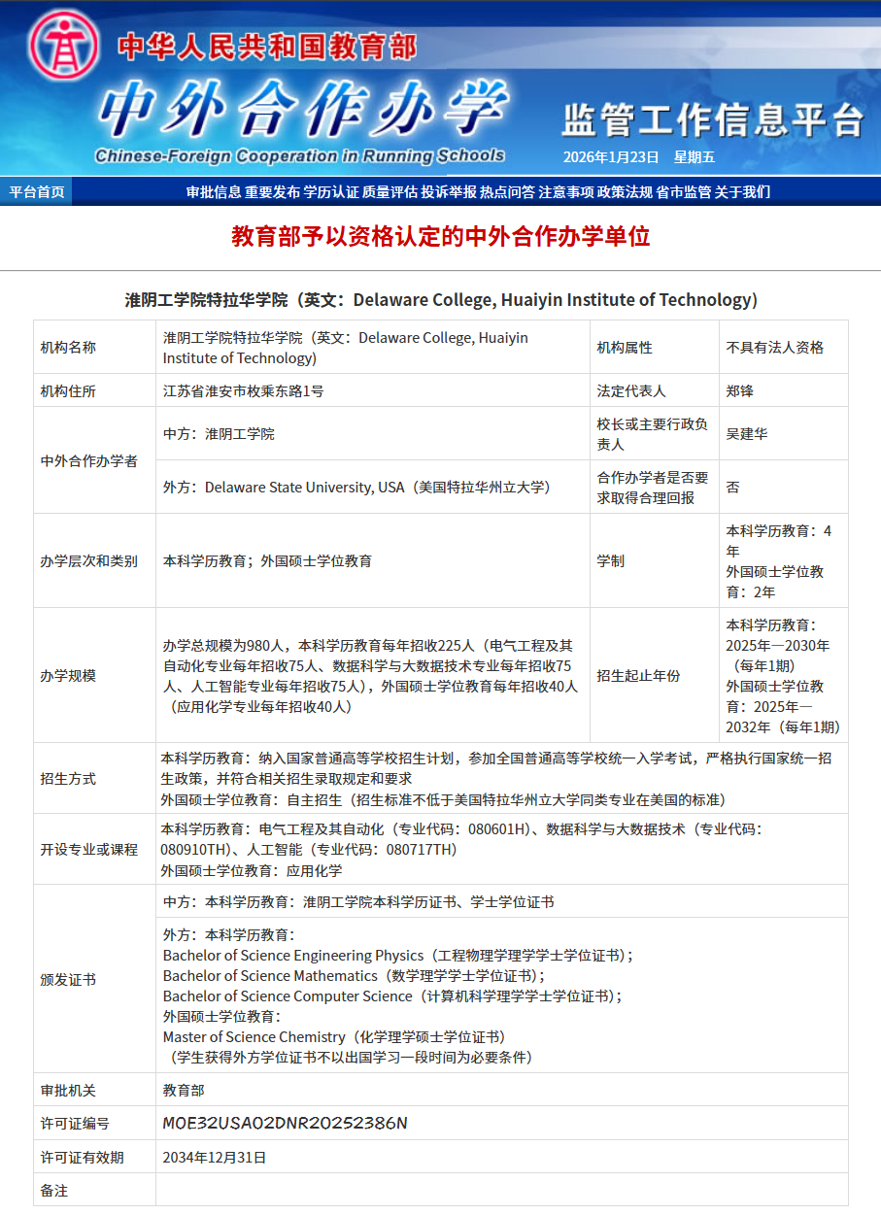Click the license number MOE32USA02DNR20252386N

click(x=285, y=1123)
